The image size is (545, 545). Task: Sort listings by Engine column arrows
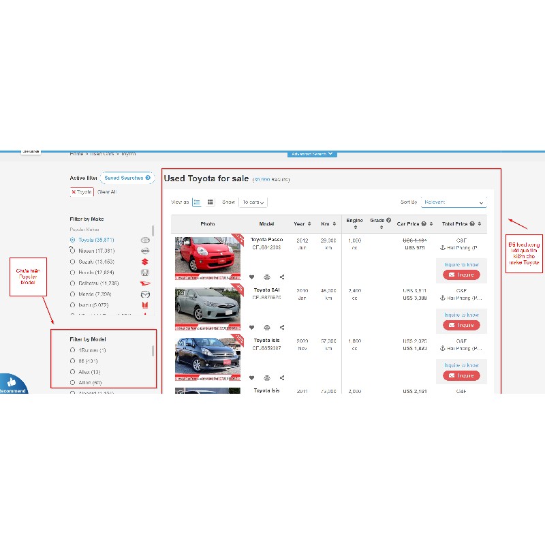355,228
